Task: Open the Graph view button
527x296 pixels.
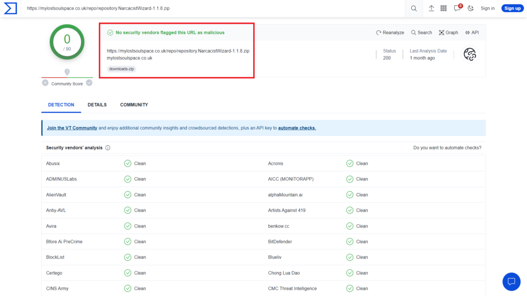Action: [x=448, y=32]
